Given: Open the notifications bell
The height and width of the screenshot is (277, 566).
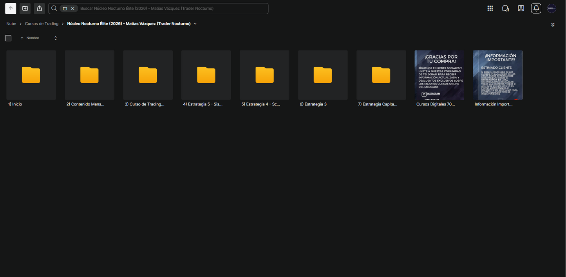Looking at the screenshot, I should coord(536,8).
